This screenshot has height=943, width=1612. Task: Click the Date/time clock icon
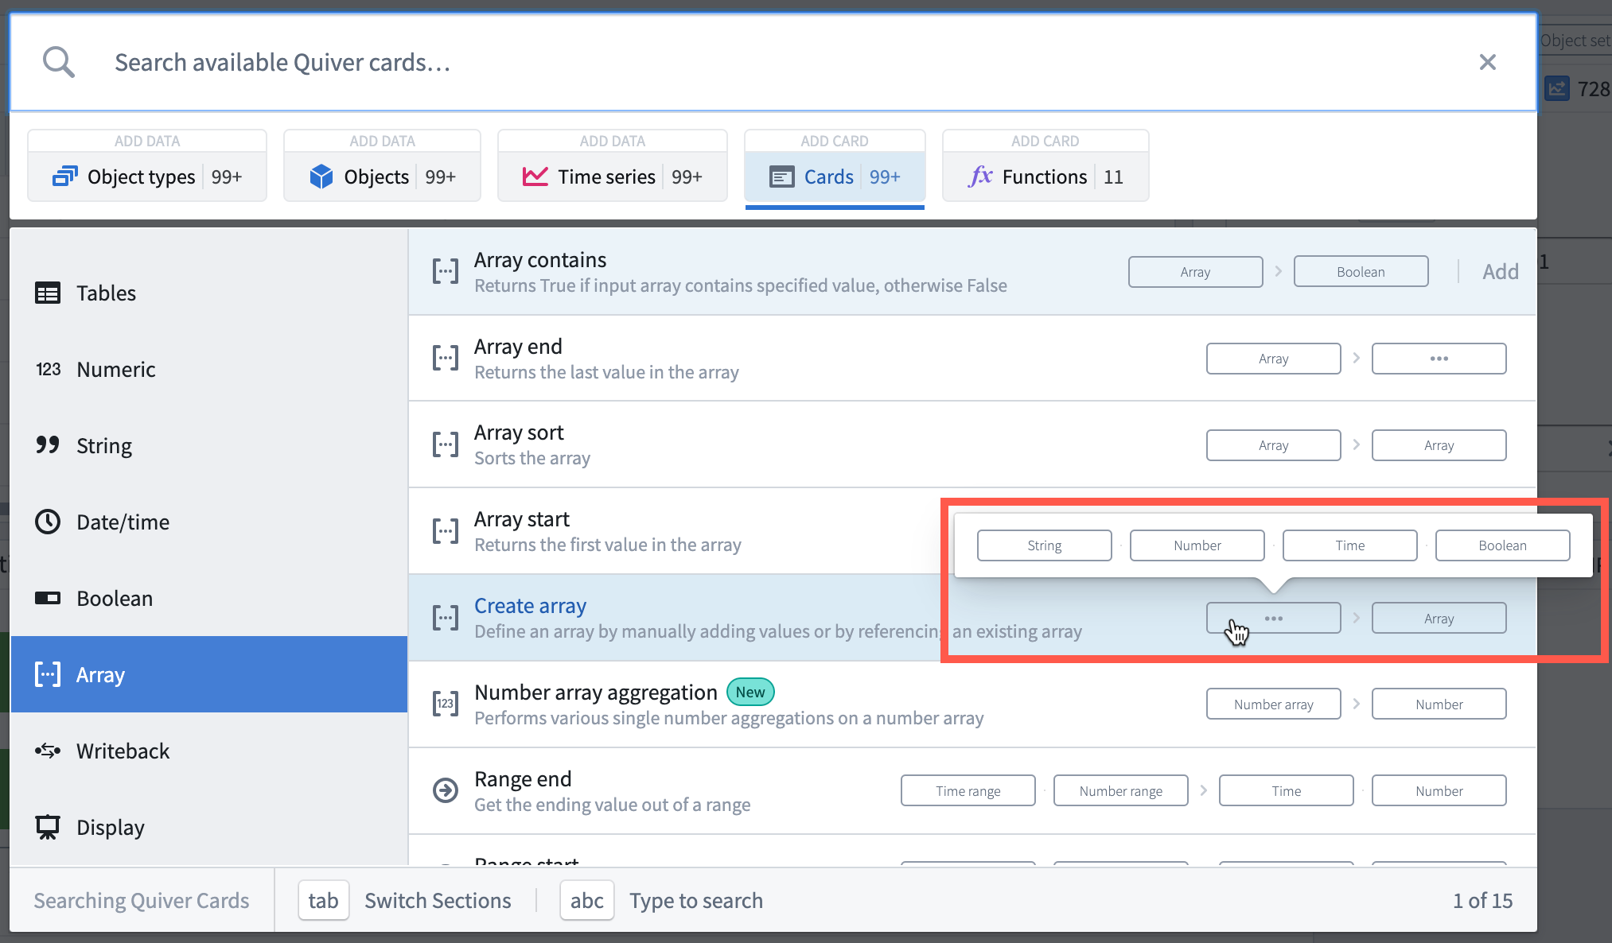point(48,522)
